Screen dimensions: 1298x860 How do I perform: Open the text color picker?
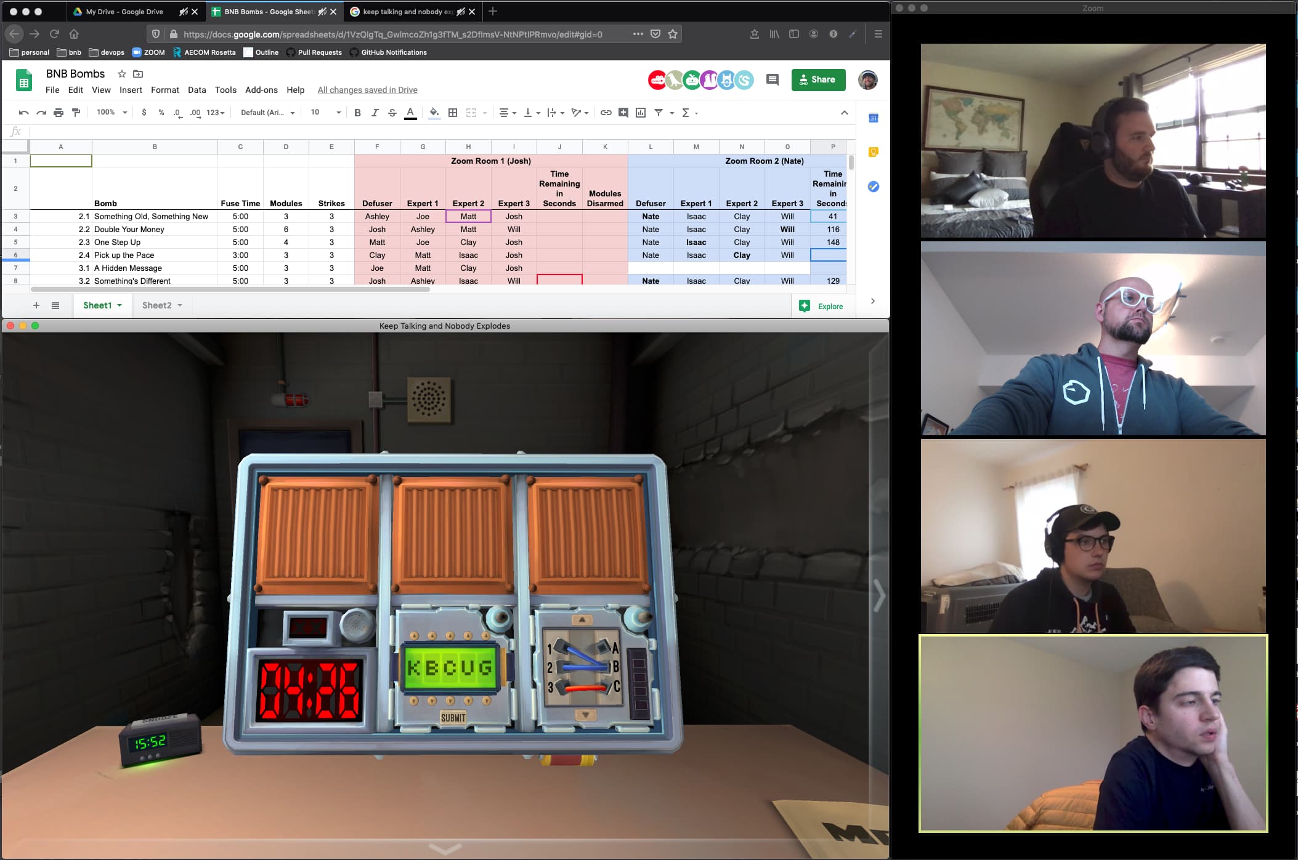[410, 113]
